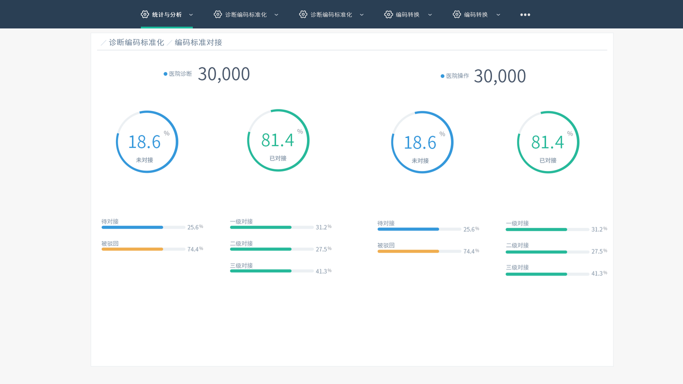The width and height of the screenshot is (683, 384).
Task: Click the blue legend dot beside 医院操作
Action: coord(442,76)
